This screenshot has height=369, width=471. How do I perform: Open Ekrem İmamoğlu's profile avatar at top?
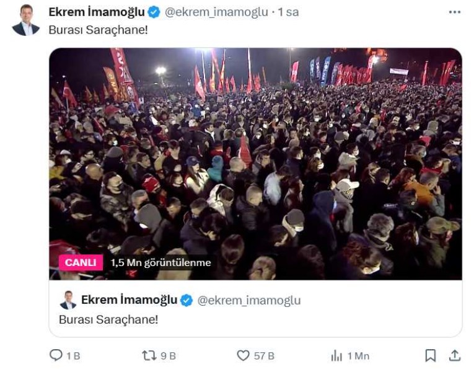26,20
